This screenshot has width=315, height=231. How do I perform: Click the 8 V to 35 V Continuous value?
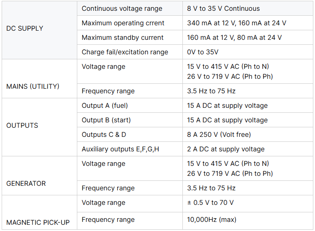(x=223, y=8)
